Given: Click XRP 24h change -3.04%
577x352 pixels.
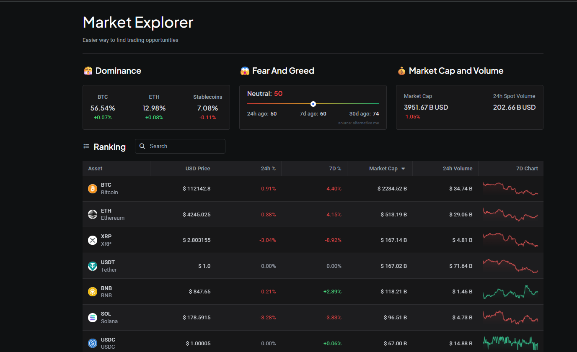Looking at the screenshot, I should click(268, 240).
